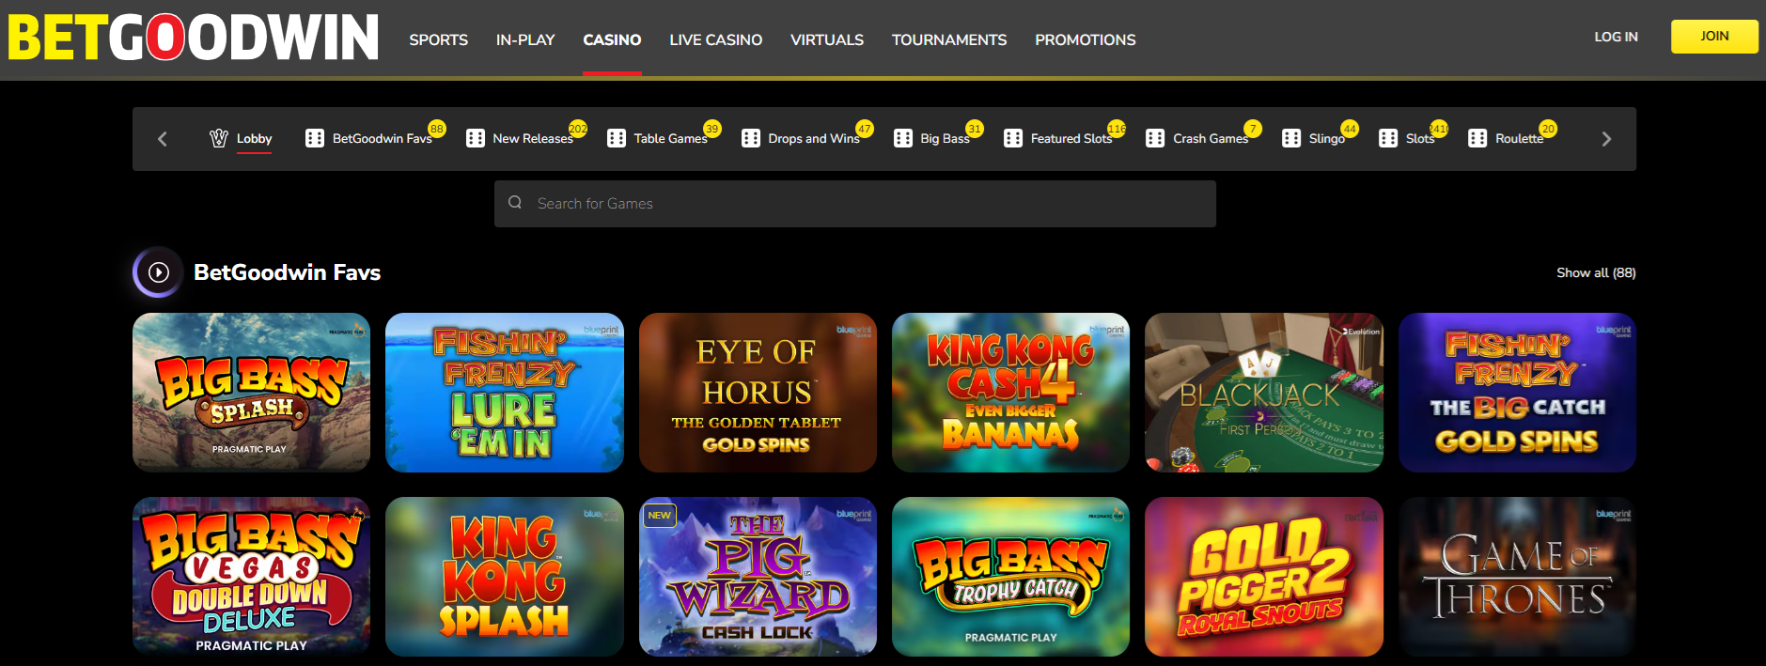The width and height of the screenshot is (1766, 666).
Task: Open the Crash Games category
Action: tap(1211, 138)
